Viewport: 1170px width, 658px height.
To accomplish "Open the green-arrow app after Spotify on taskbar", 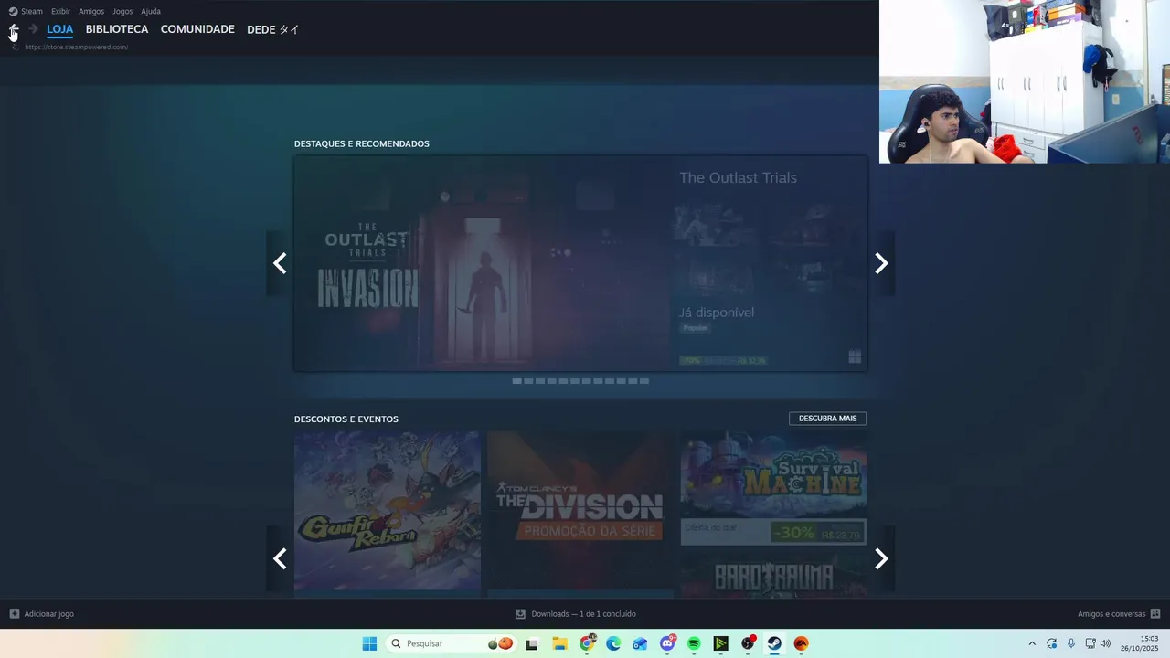I will click(x=721, y=643).
